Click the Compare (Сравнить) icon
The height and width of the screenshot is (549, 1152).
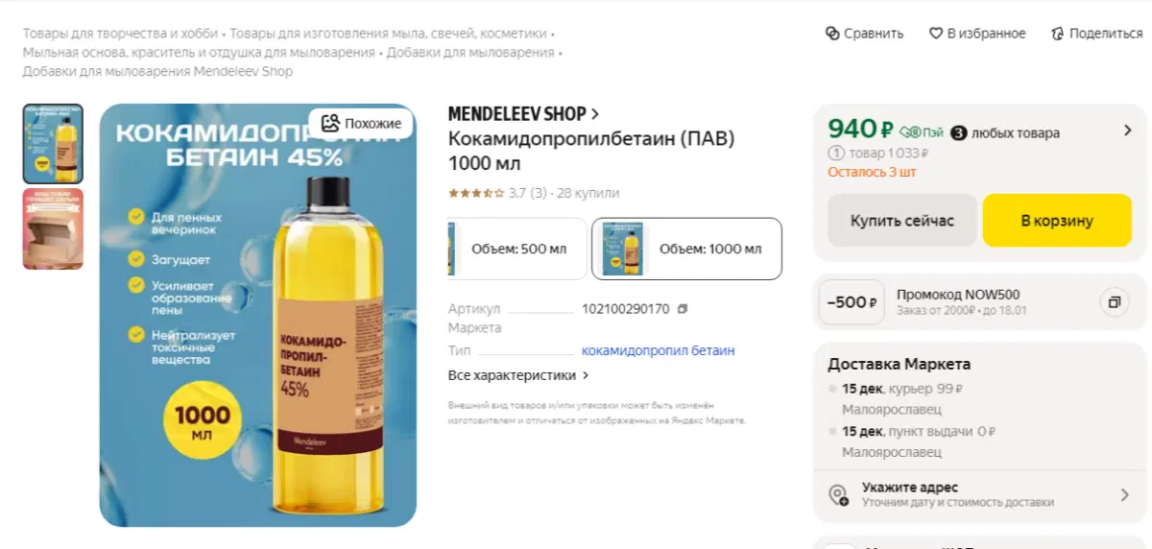(832, 34)
